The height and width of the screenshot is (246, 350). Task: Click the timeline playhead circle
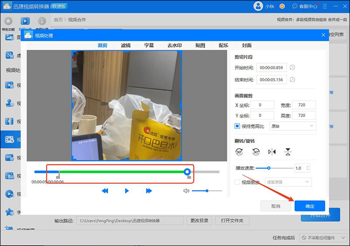[187, 172]
